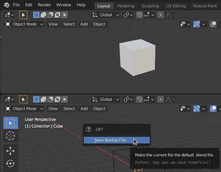The width and height of the screenshot is (221, 172).
Task: Switch to the Sculpting workspace tab
Action: tap(150, 6)
